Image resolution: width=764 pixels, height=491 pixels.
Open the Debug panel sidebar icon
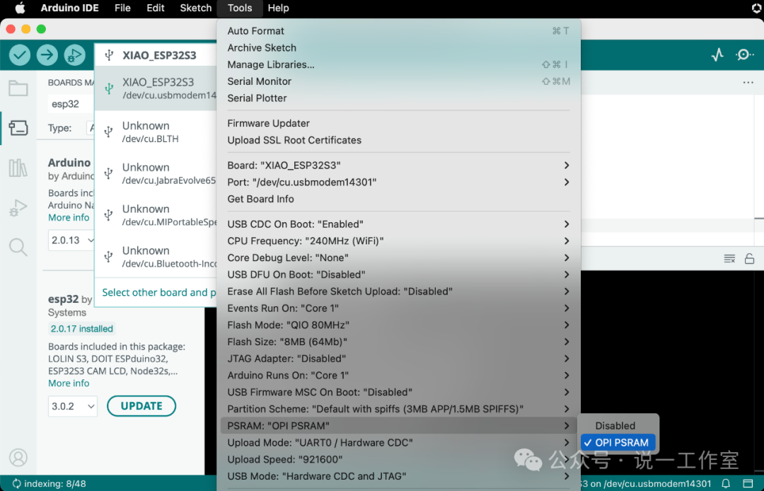[x=18, y=208]
